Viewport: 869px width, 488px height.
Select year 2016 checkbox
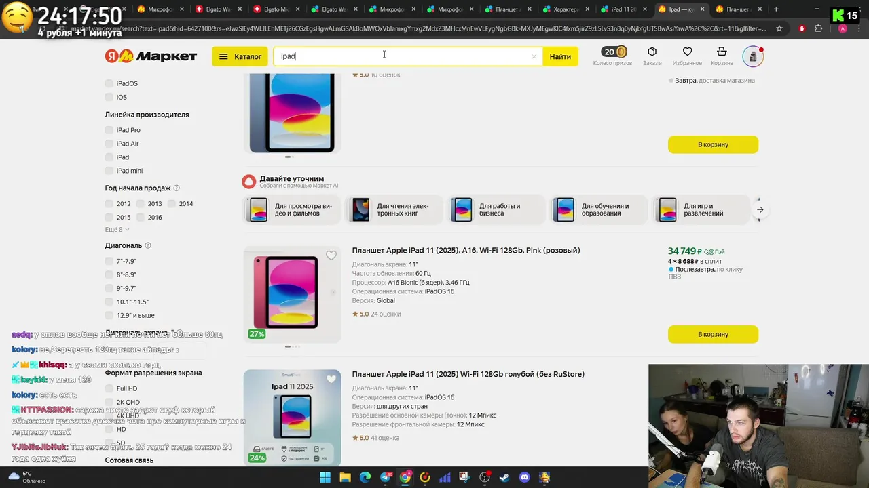coord(140,217)
